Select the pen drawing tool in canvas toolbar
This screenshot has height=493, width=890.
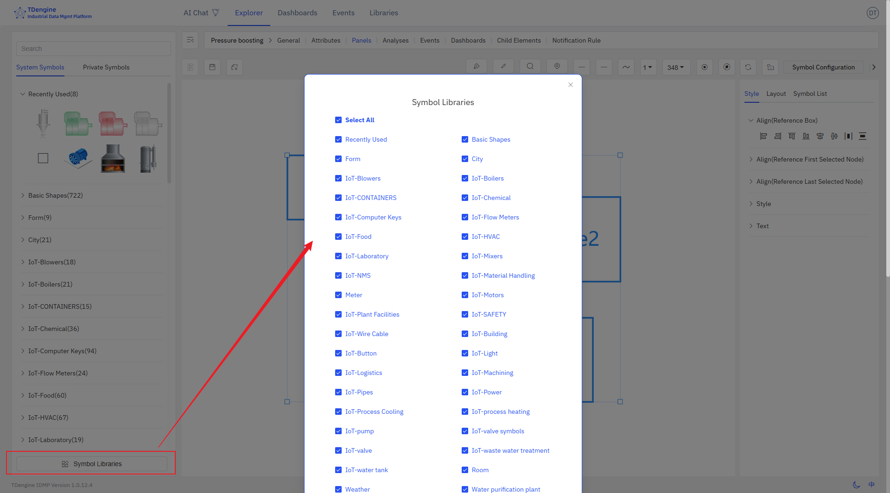tap(477, 67)
